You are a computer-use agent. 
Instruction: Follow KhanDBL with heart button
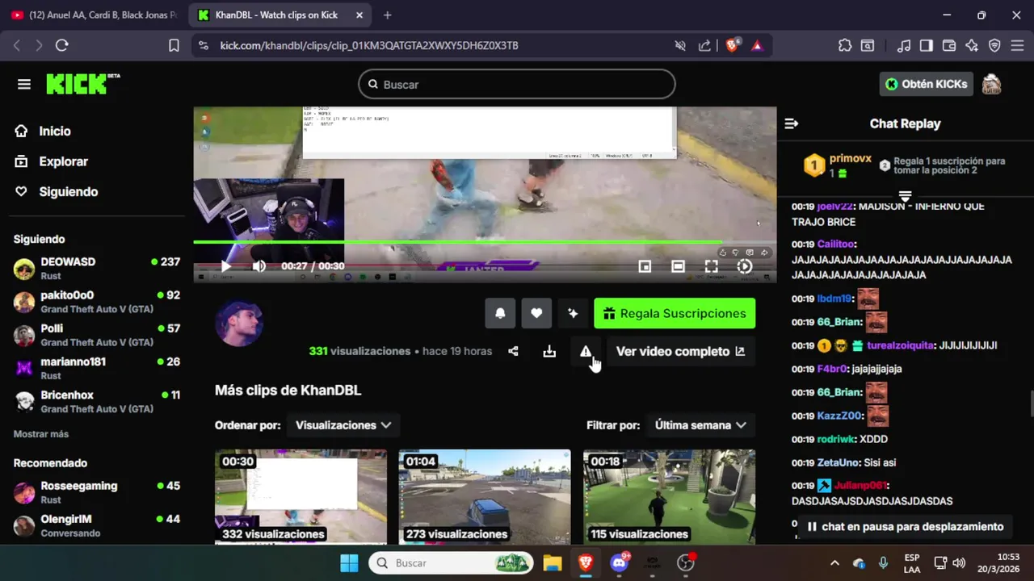pos(536,313)
